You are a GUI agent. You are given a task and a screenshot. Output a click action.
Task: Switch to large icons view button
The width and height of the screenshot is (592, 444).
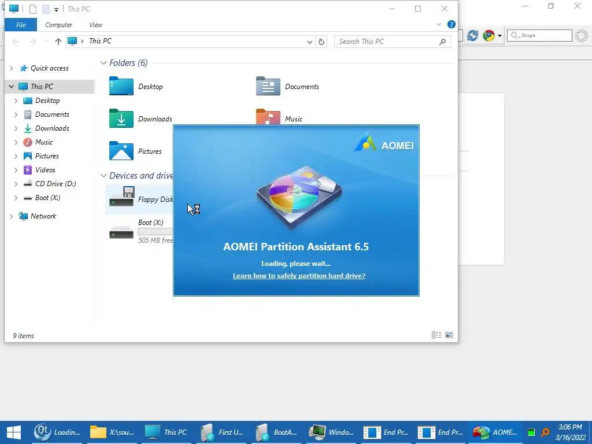[449, 335]
